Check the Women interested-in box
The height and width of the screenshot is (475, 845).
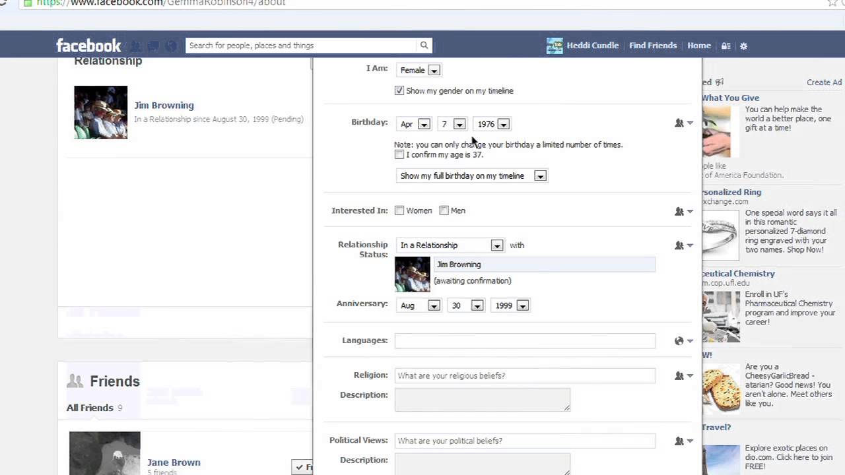(x=399, y=210)
